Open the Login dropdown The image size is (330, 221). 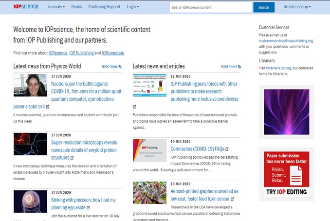tap(132, 7)
